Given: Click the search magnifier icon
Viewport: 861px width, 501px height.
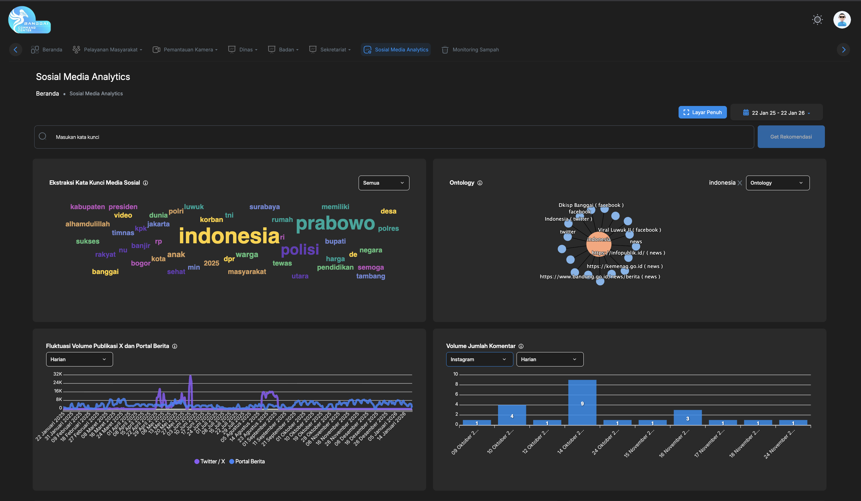Looking at the screenshot, I should 43,136.
